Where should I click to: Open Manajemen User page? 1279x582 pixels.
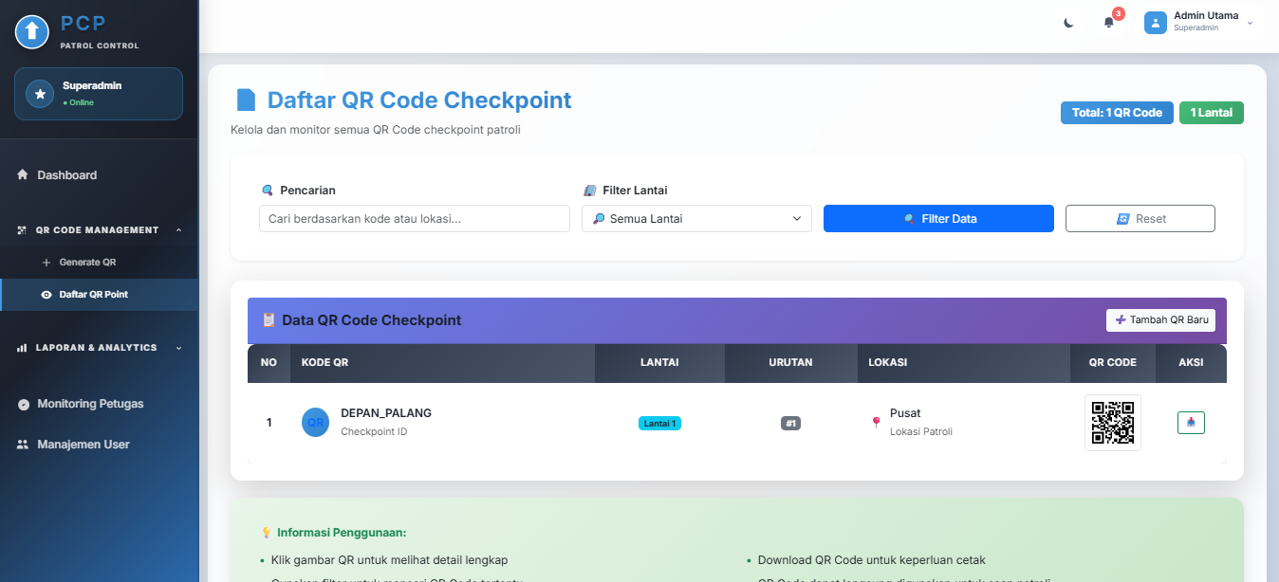tap(83, 445)
